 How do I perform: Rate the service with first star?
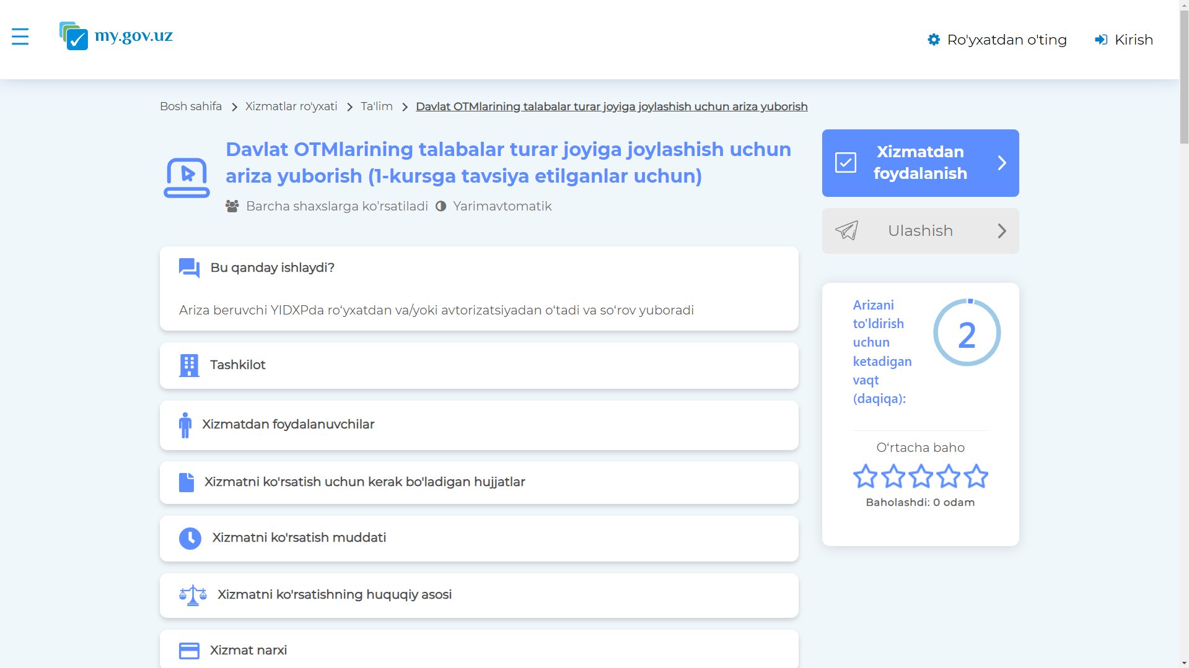point(865,477)
